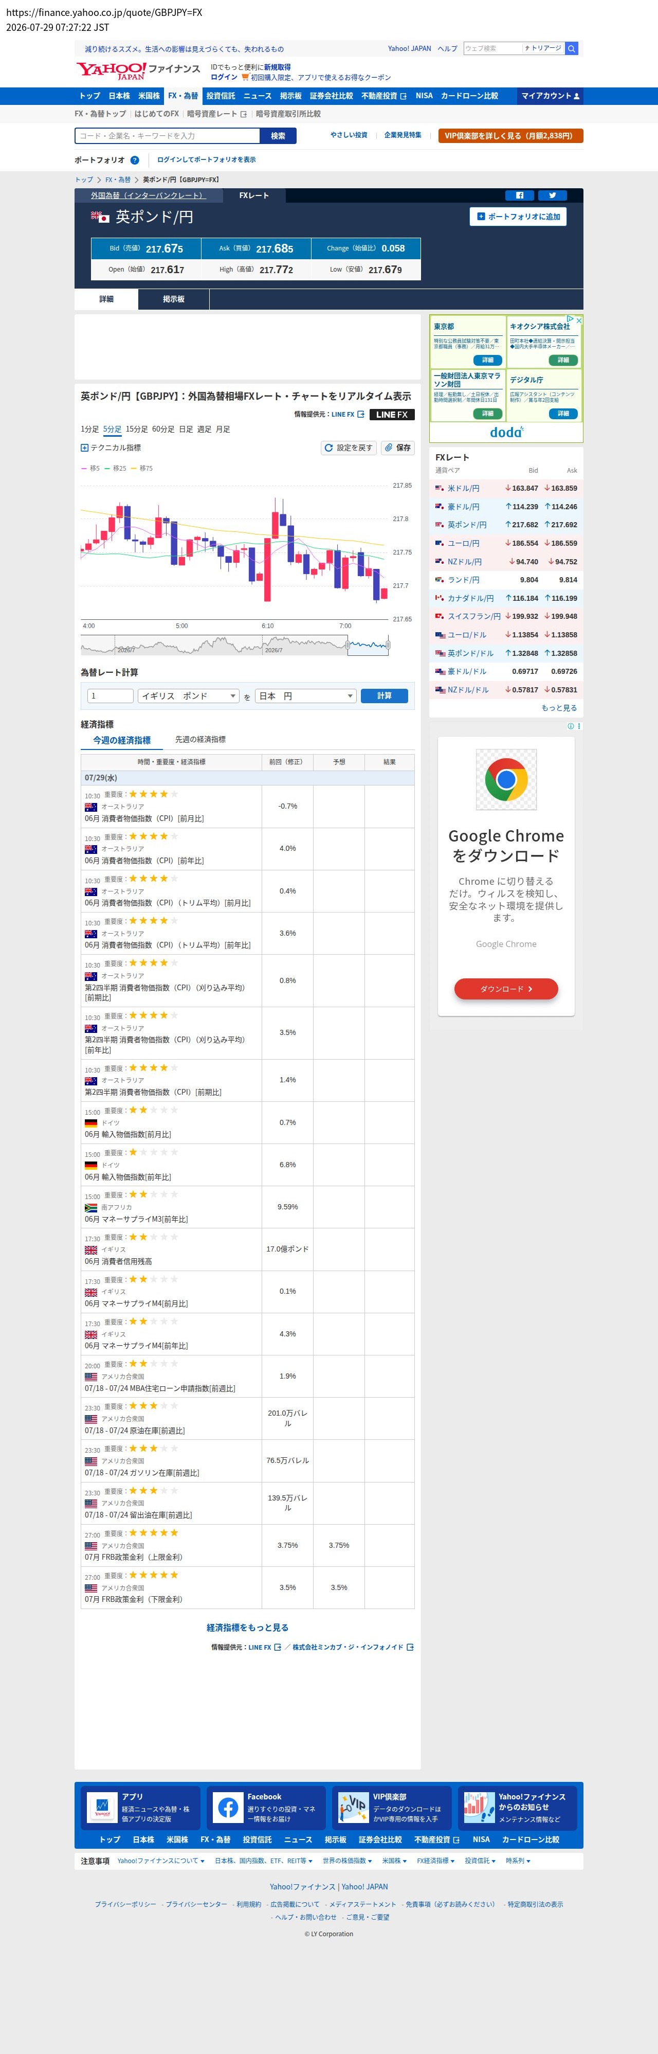Switch the chart to the 週足 interval
The height and width of the screenshot is (2054, 658).
204,429
